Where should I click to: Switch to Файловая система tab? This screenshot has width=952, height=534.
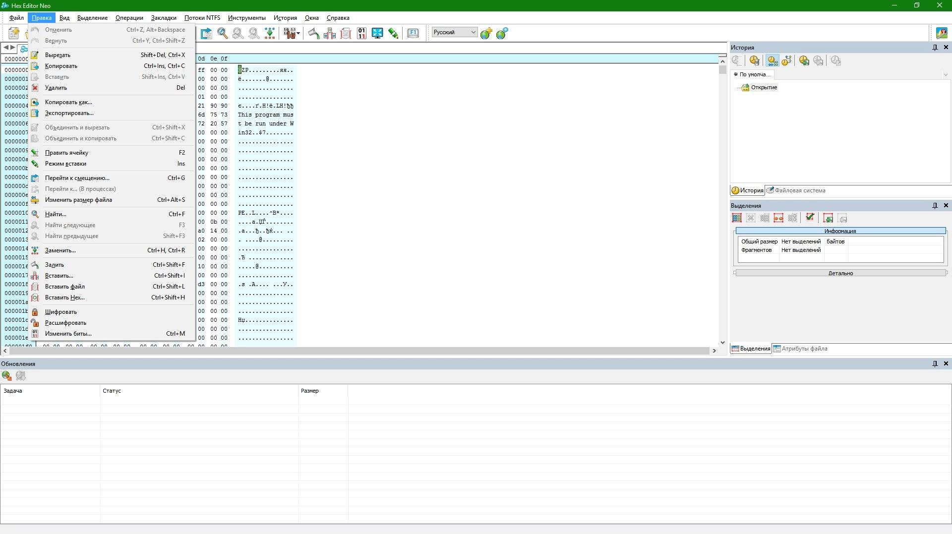(796, 190)
